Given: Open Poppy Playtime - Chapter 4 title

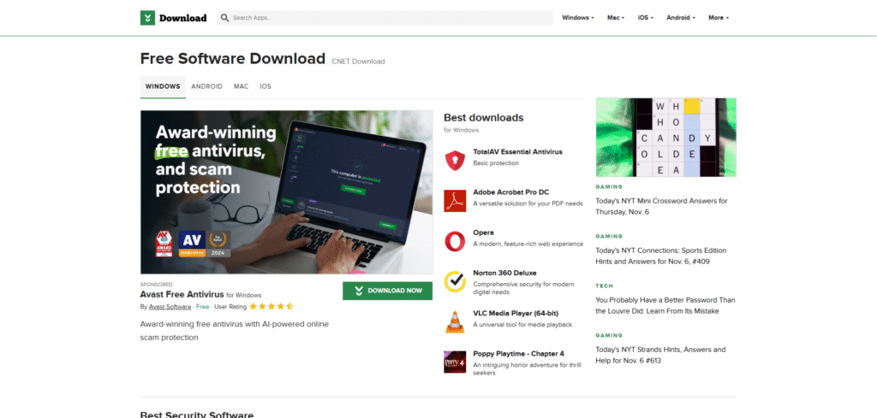Looking at the screenshot, I should click(518, 354).
